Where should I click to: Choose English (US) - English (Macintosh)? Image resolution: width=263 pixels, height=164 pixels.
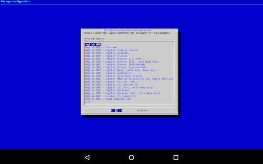[x=108, y=73]
